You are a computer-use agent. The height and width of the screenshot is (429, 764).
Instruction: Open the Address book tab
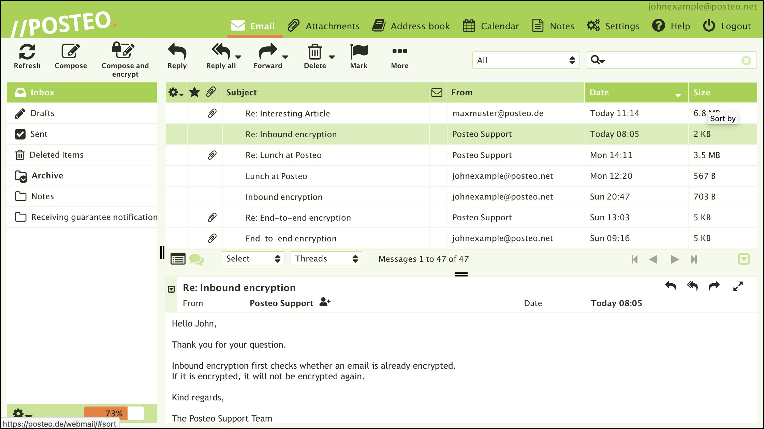click(411, 26)
